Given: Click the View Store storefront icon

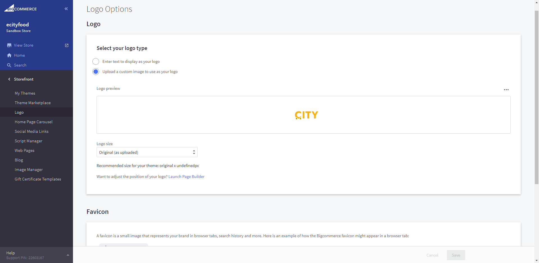Looking at the screenshot, I should 9,45.
